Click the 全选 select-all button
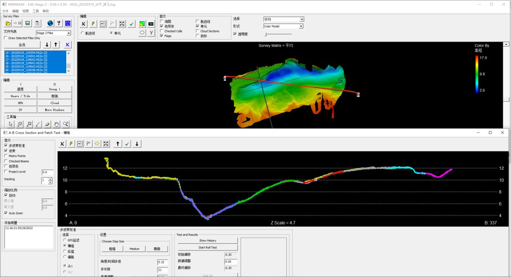This screenshot has width=511, height=277. pyautogui.click(x=22, y=45)
